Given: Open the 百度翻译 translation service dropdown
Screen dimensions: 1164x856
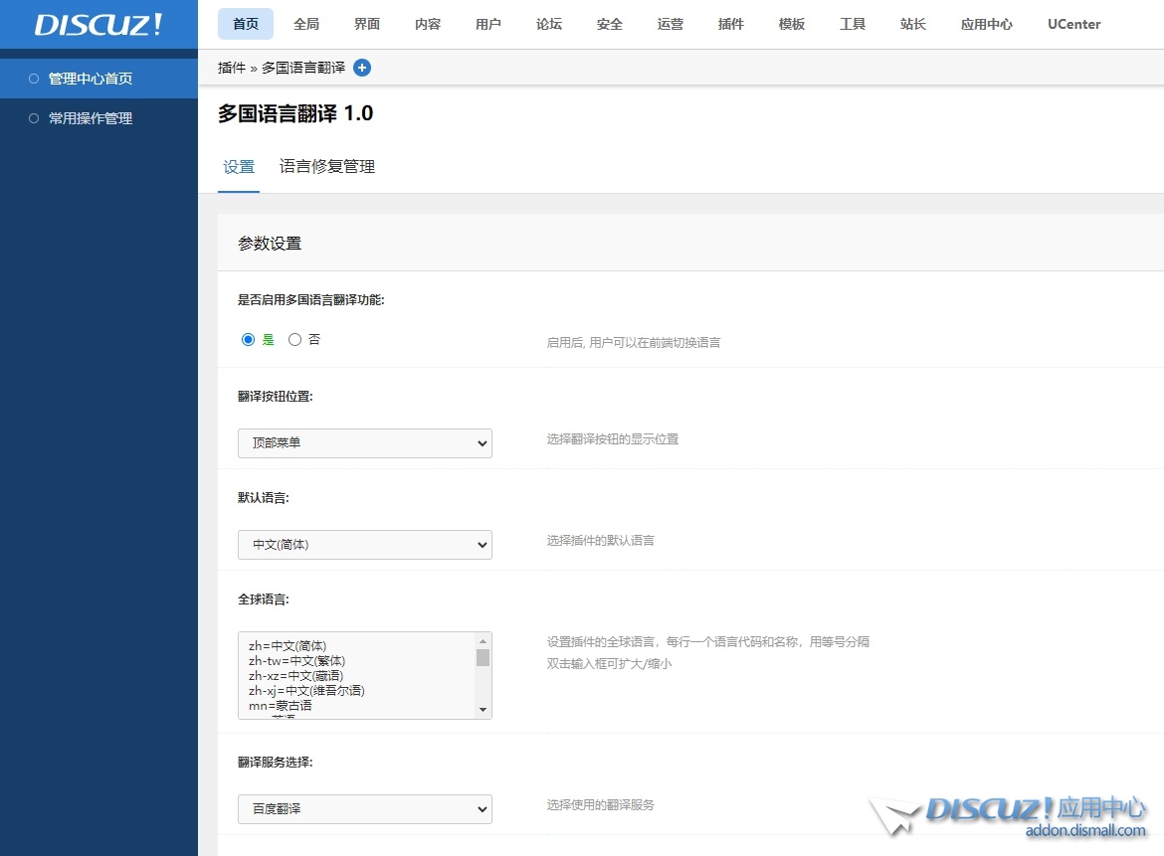Looking at the screenshot, I should pyautogui.click(x=364, y=809).
